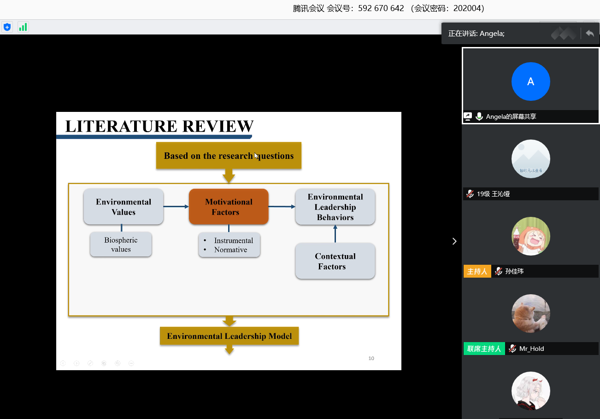
Task: Click the Contextual Factors box
Action: (x=335, y=261)
